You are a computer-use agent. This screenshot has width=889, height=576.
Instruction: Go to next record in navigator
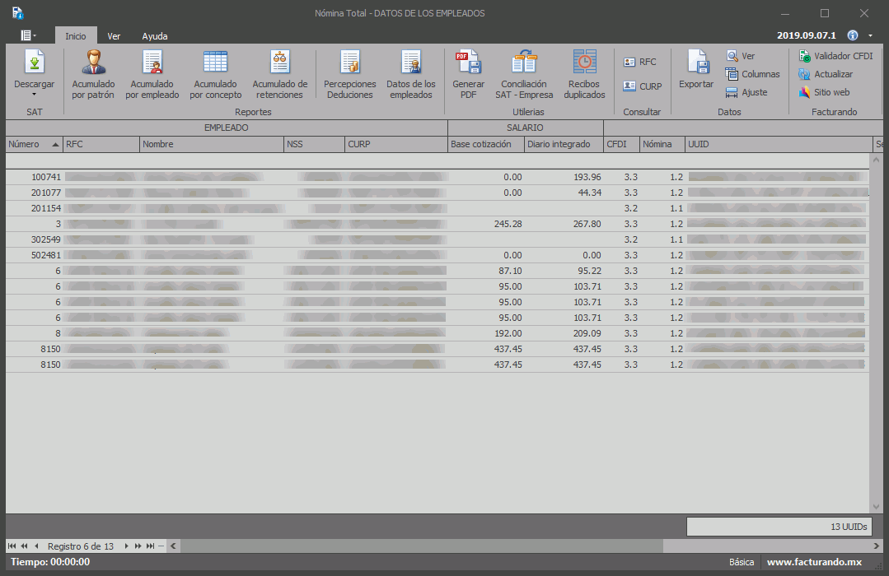click(127, 546)
